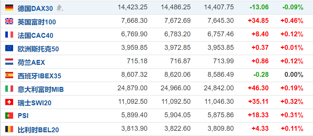Click the French flag icon
313x136 pixels.
9,34
